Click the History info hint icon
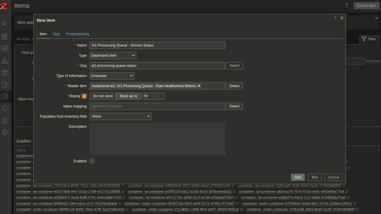This screenshot has height=214, width=381. click(84, 96)
